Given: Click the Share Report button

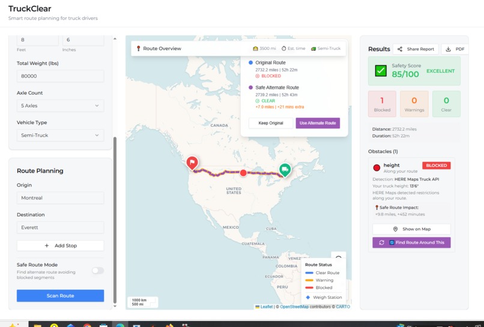Looking at the screenshot, I should click(416, 49).
